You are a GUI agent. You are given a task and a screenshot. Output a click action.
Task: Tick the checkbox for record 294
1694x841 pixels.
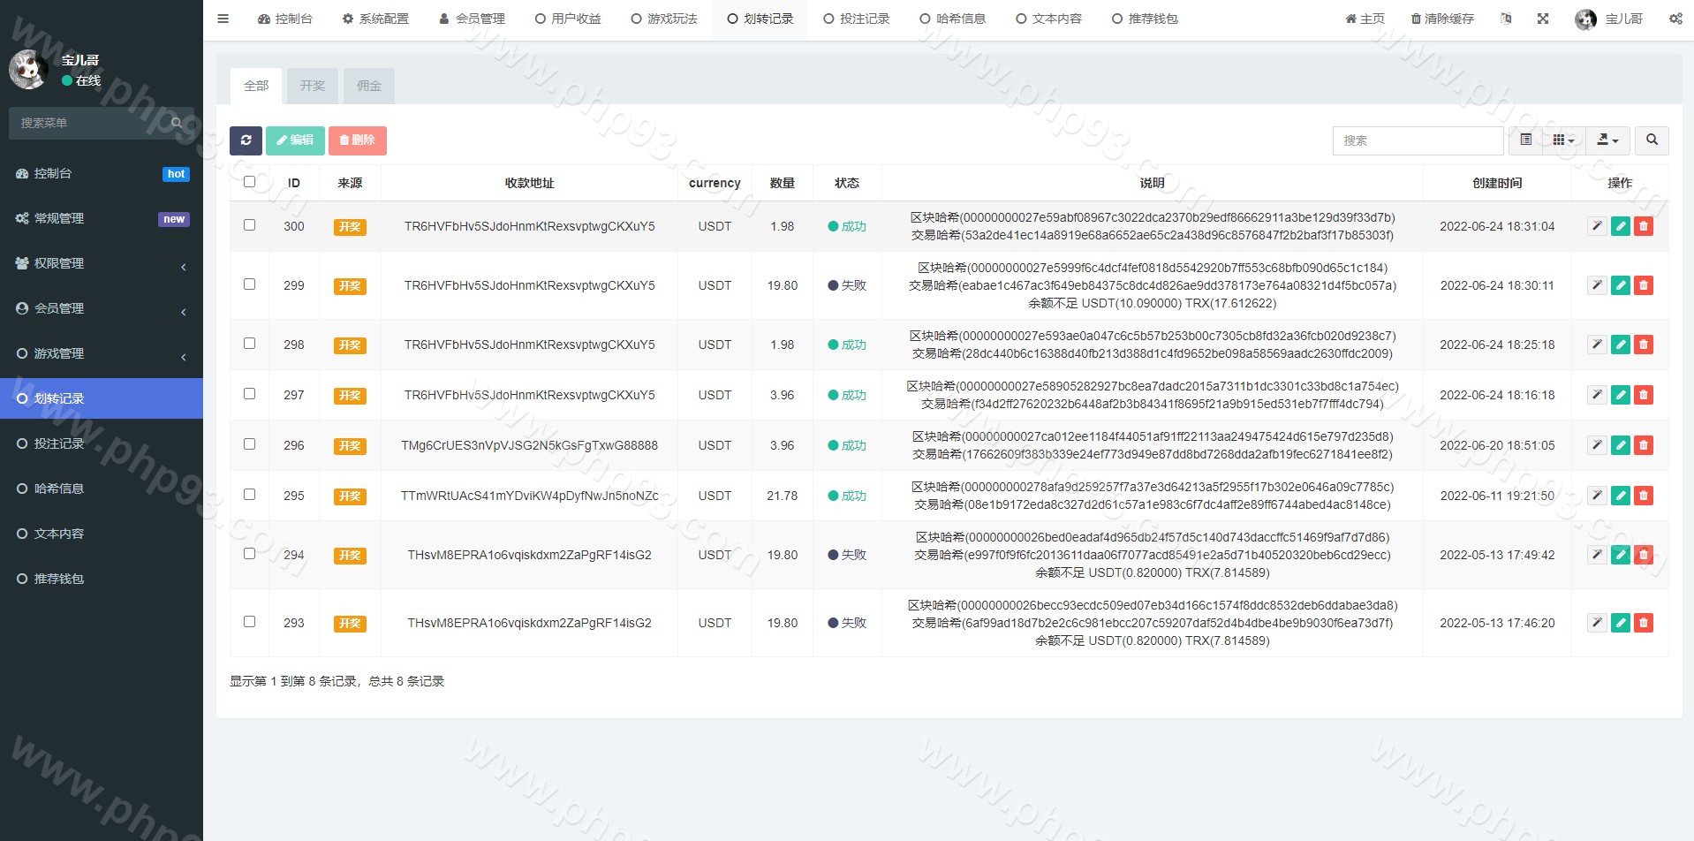249,554
